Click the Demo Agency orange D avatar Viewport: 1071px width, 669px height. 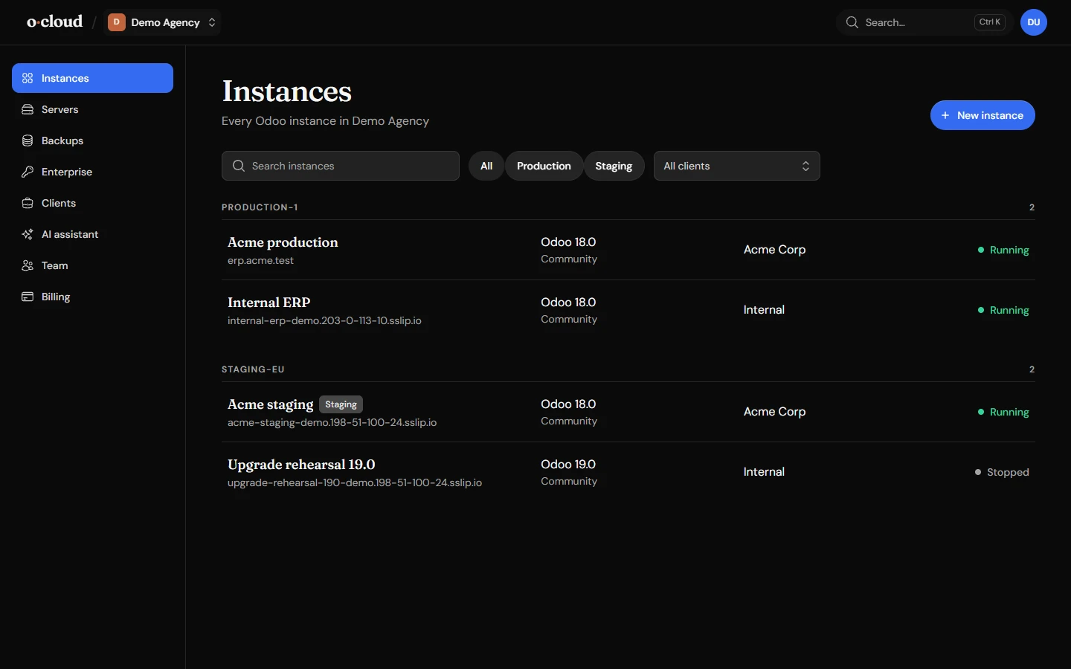pyautogui.click(x=116, y=22)
